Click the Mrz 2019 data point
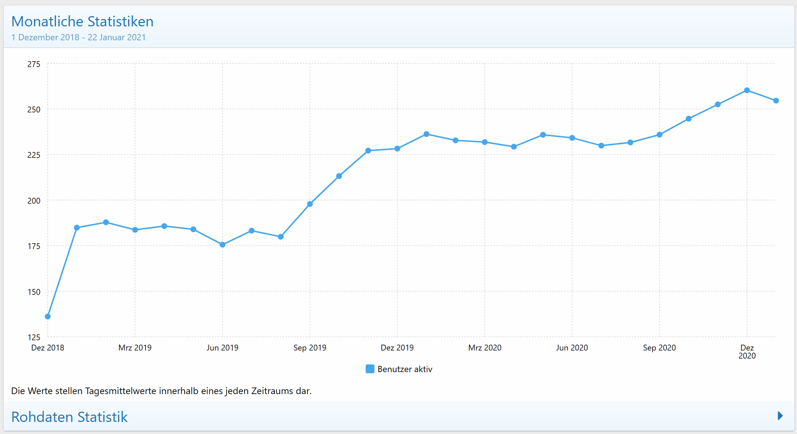This screenshot has height=434, width=797. [135, 230]
